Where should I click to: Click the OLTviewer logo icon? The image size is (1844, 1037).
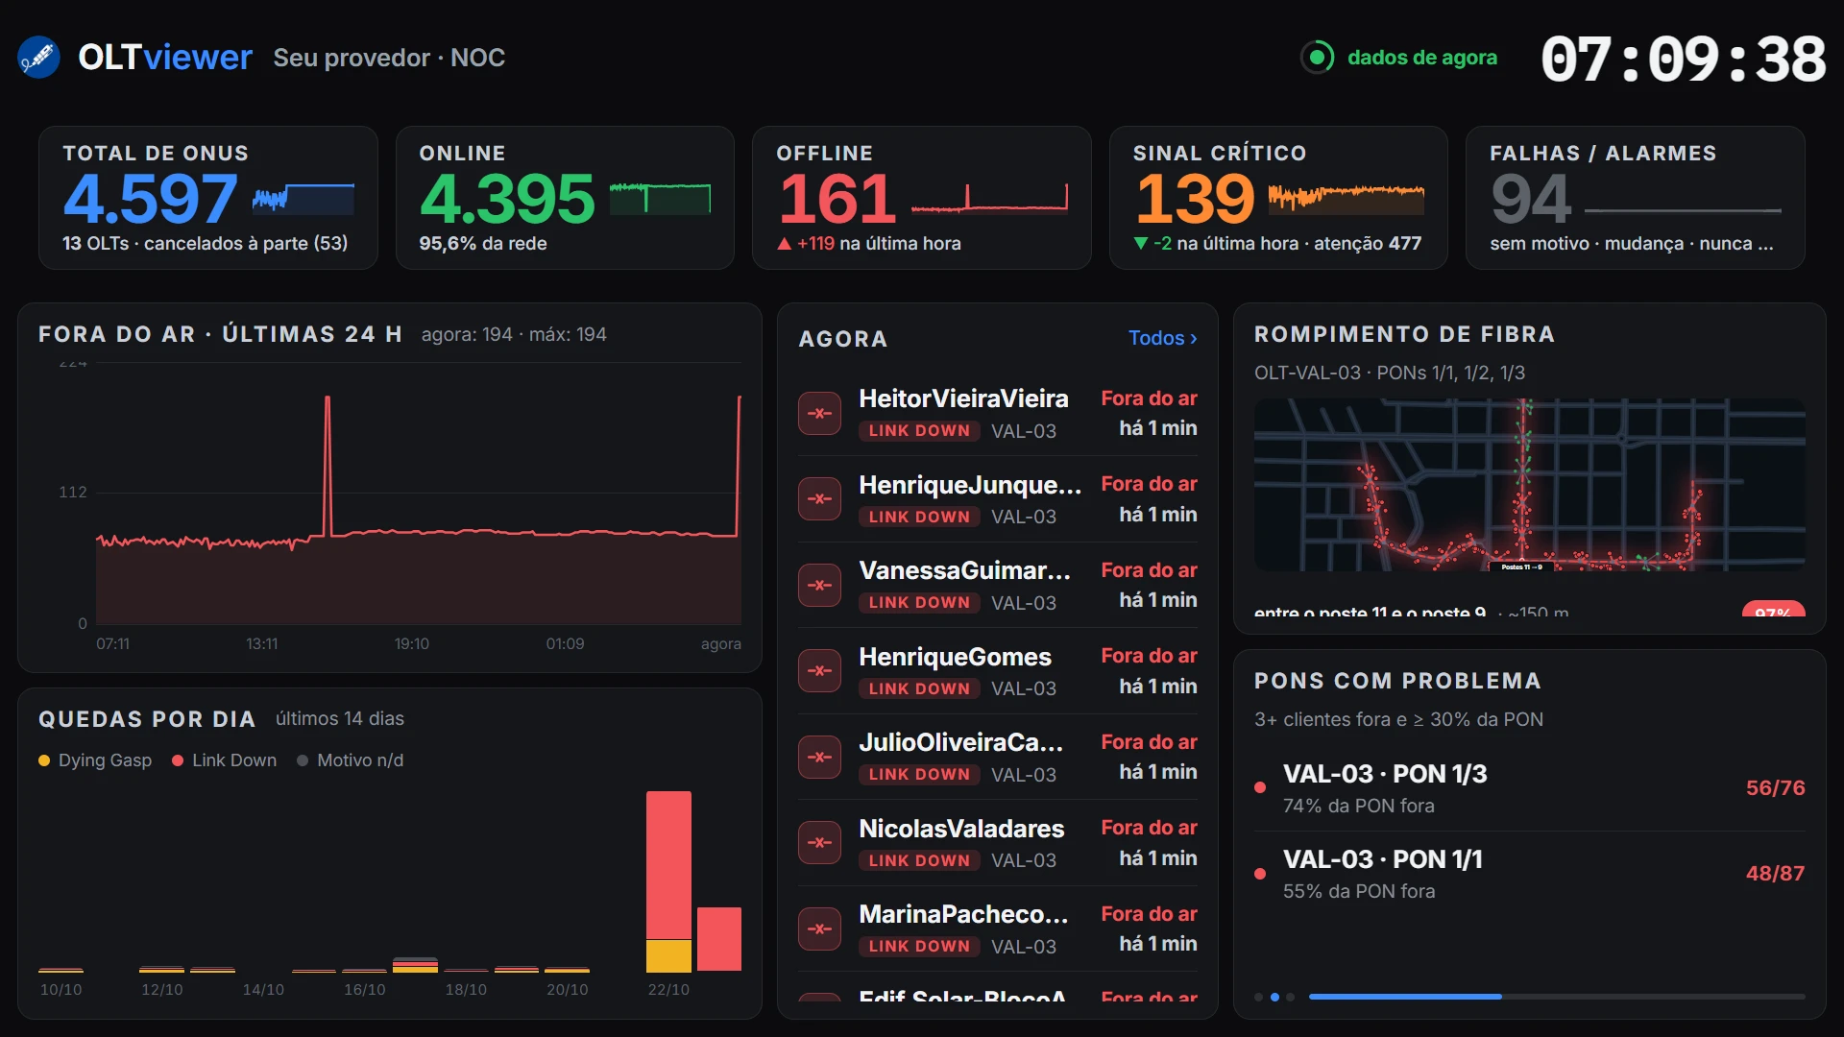click(x=38, y=58)
